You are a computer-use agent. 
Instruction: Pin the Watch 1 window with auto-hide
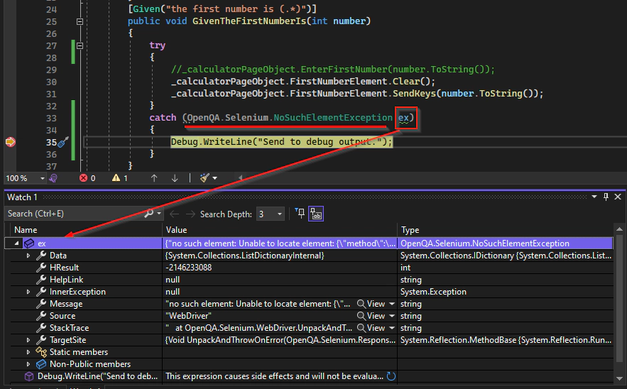606,197
